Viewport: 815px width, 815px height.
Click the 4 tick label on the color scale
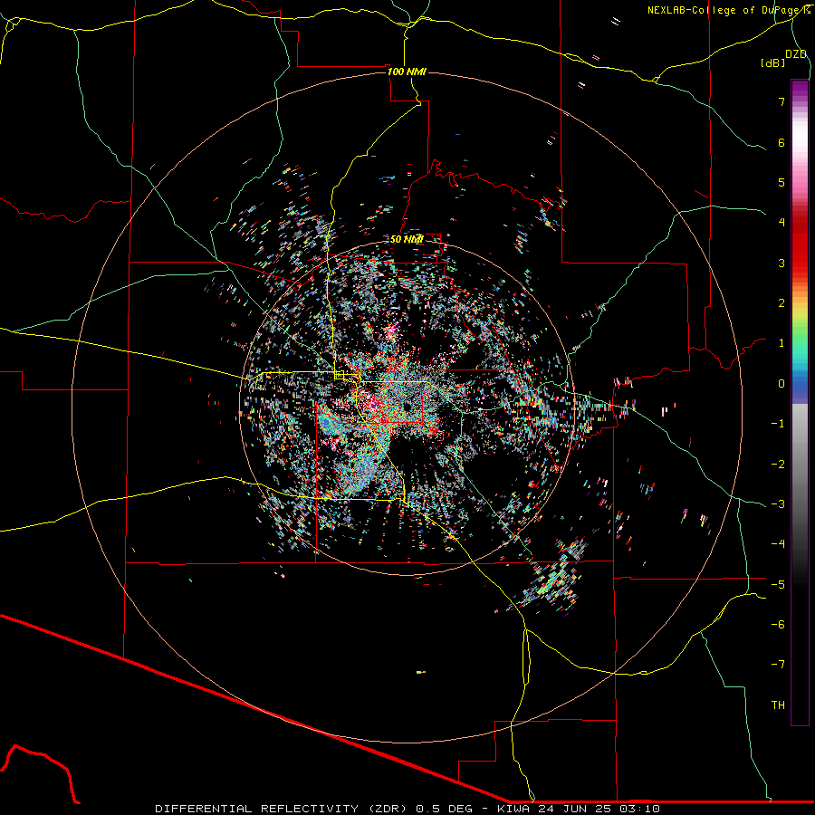(781, 223)
